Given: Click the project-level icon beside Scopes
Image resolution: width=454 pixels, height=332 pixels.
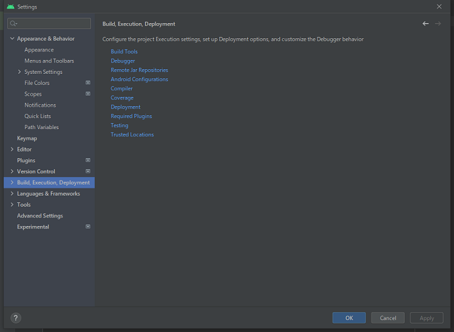Looking at the screenshot, I should (x=88, y=94).
